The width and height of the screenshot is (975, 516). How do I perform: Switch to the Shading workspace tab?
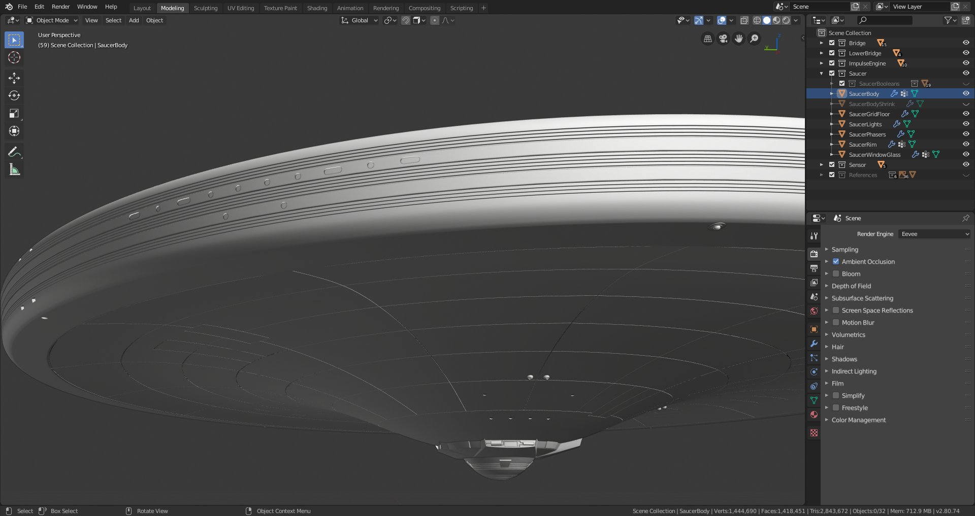coord(317,8)
